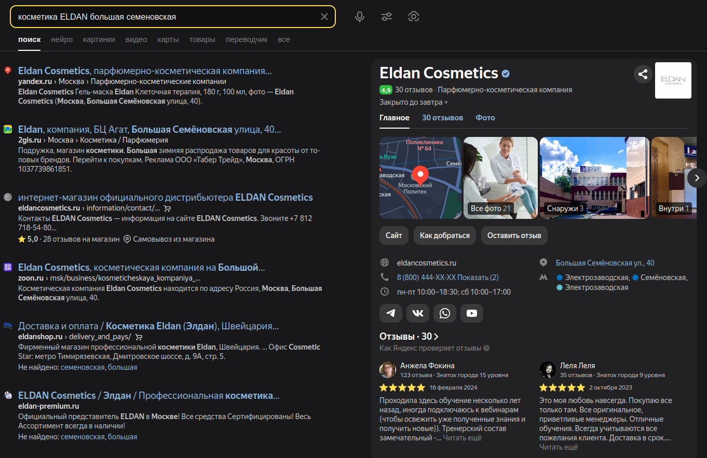The width and height of the screenshot is (707, 458).
Task: Click the cart icon beside eldancosmetics.ru path
Action: (167, 208)
